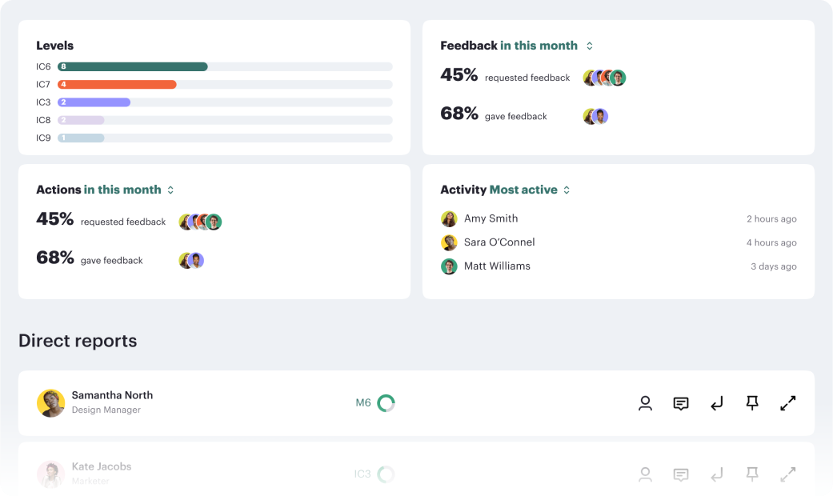Viewport: 833px width, 496px height.
Task: Click the M6 progress ring for Samantha North
Action: click(x=385, y=403)
